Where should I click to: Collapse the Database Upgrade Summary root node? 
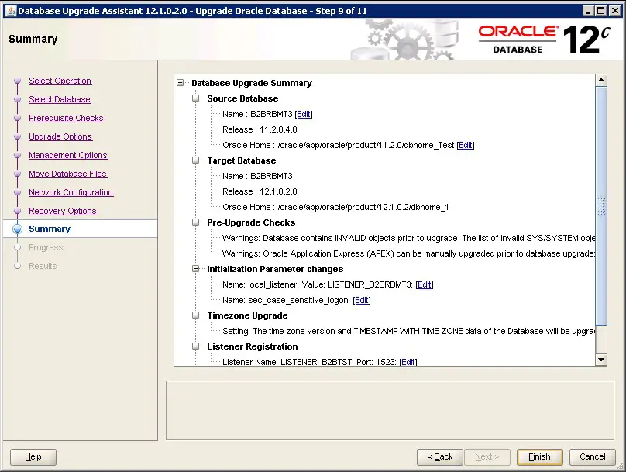tap(181, 83)
